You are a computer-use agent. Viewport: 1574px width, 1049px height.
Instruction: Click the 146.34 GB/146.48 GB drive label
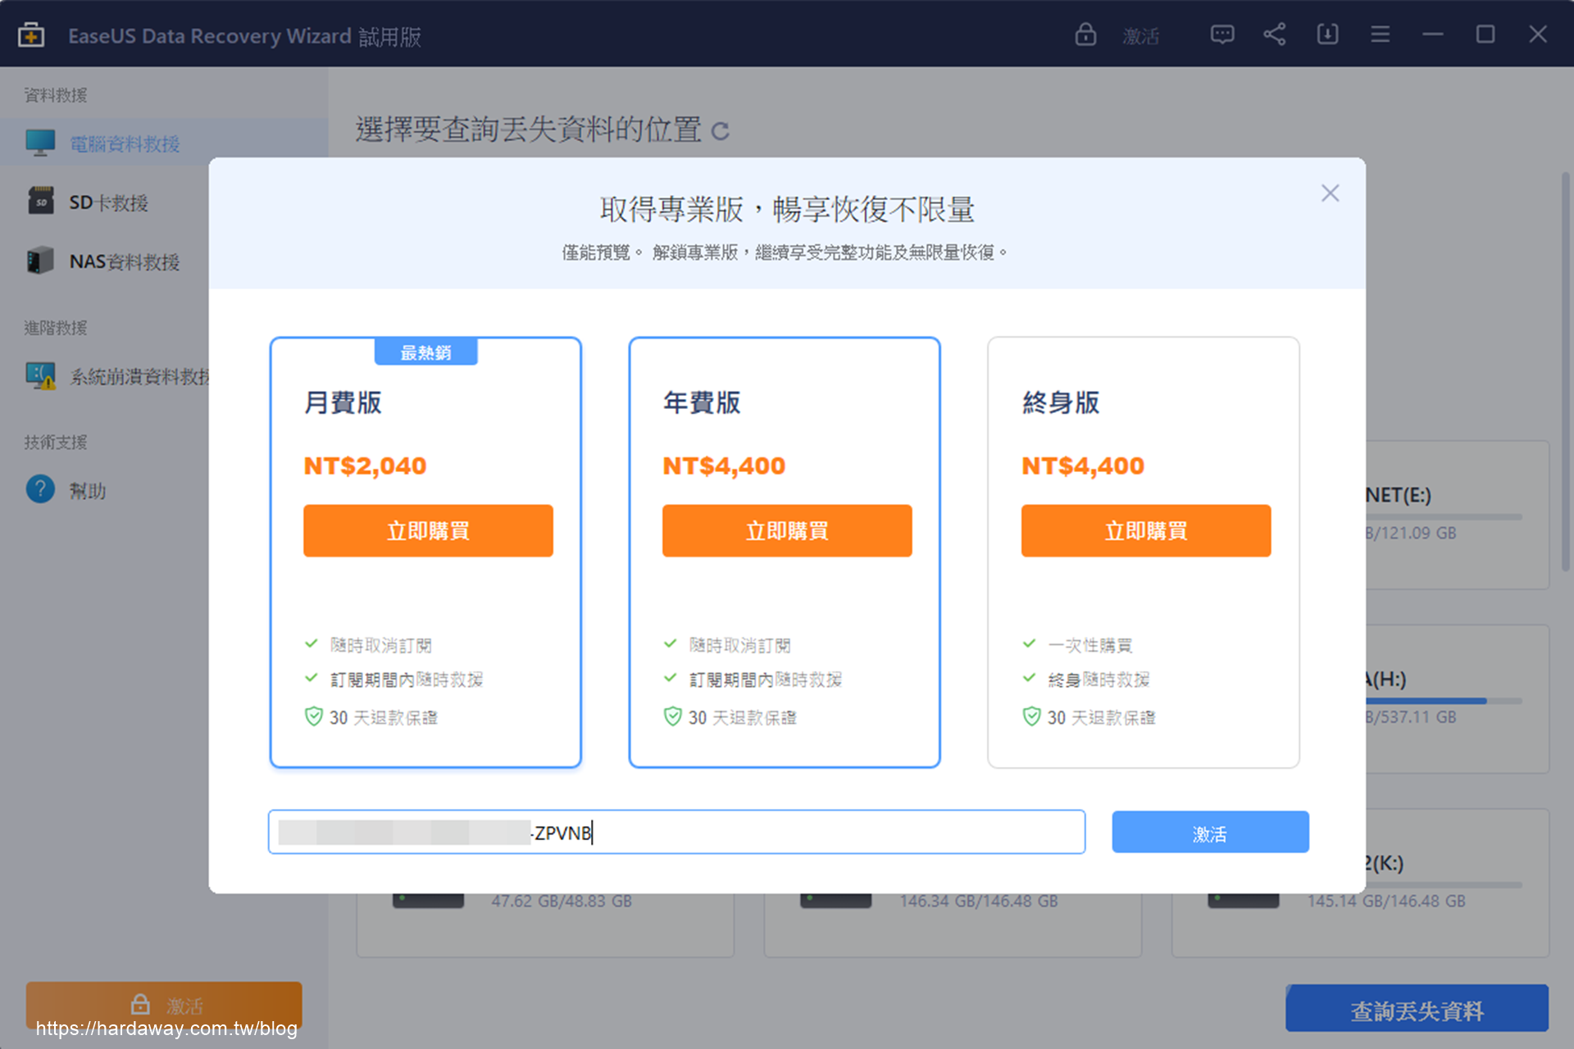click(979, 901)
